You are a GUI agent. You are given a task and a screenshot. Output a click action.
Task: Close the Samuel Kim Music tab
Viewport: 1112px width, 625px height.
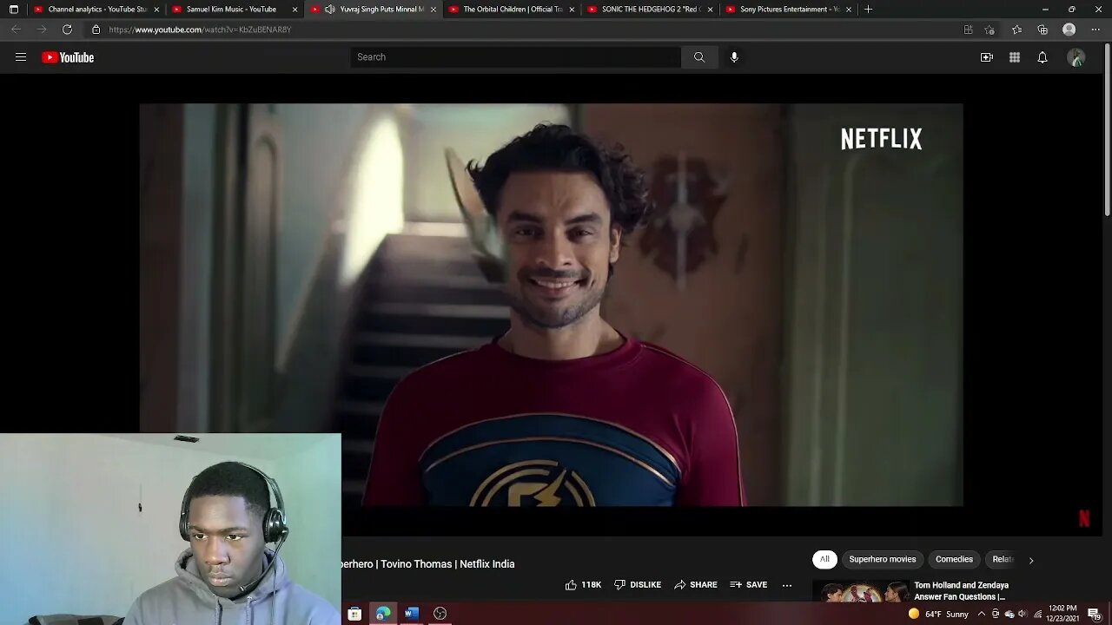(295, 10)
